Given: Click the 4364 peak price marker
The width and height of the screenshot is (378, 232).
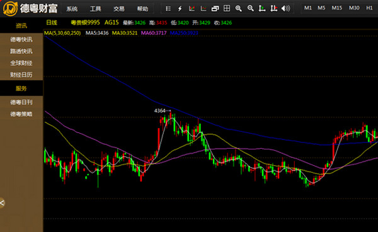Looking at the screenshot, I should click(x=159, y=111).
